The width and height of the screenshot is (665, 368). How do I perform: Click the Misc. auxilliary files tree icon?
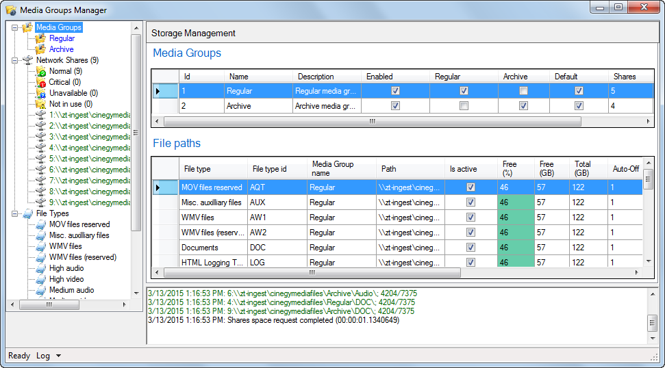(40, 235)
